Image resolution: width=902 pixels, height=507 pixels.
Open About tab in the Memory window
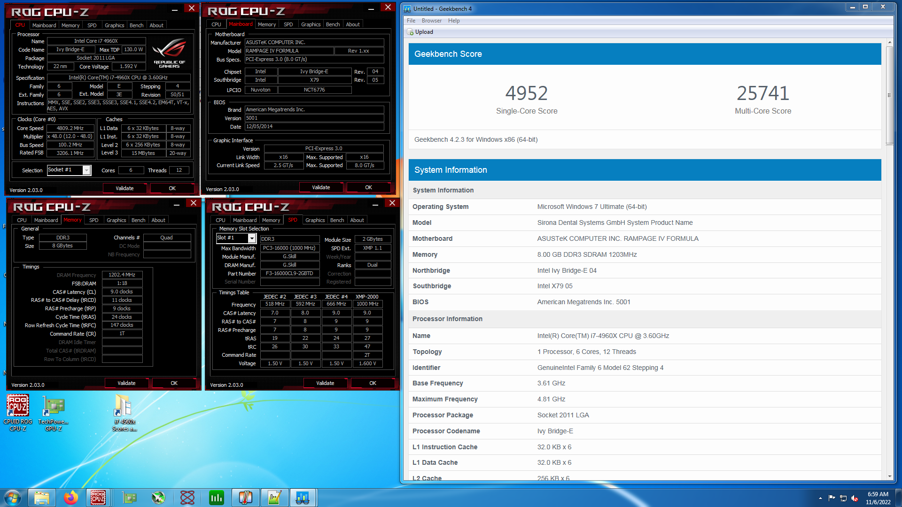tap(158, 220)
